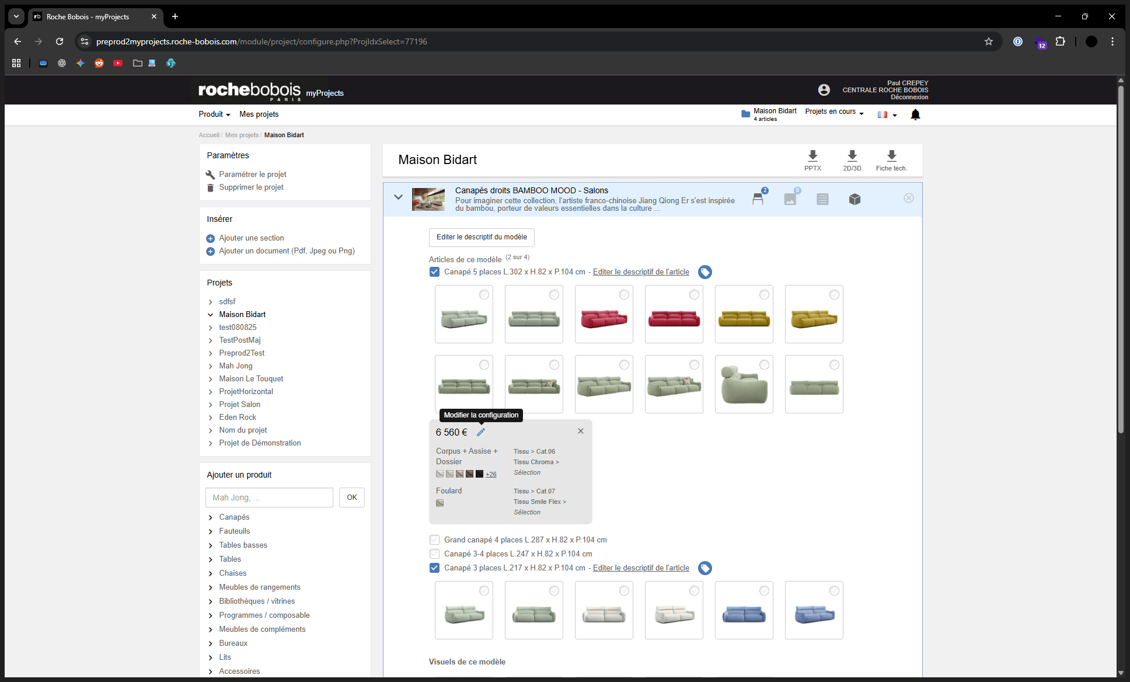Viewport: 1130px width, 682px height.
Task: Click the pencil icon to modify configuration
Action: [x=481, y=432]
